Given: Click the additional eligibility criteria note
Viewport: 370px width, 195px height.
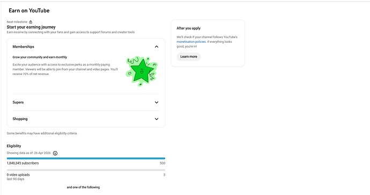Looking at the screenshot, I should tap(42, 133).
